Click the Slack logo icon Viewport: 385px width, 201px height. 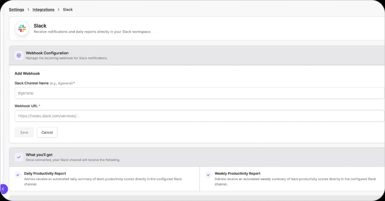[22, 29]
